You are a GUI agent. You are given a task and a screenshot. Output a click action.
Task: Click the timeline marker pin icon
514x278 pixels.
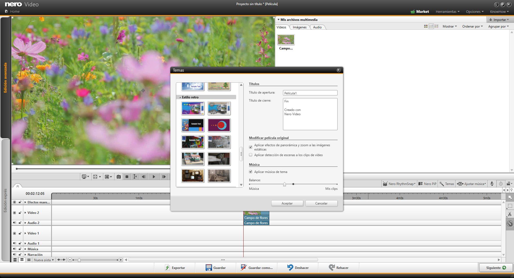pos(512,190)
